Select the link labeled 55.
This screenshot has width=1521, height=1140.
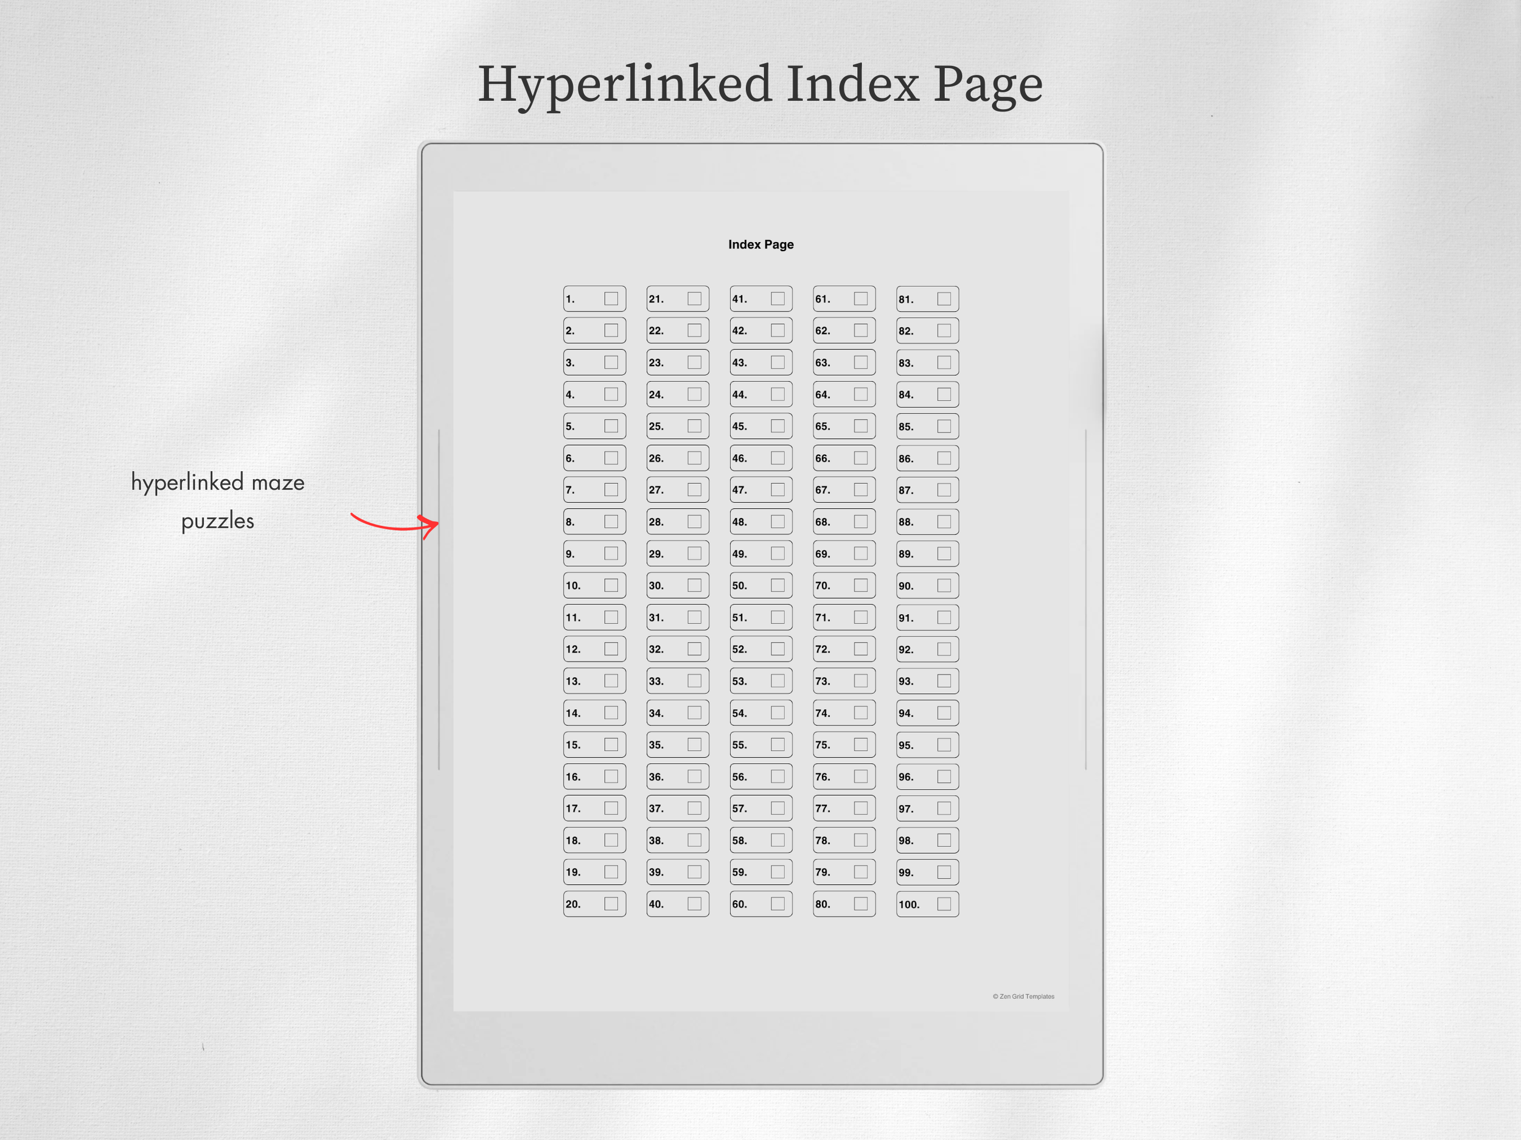[739, 745]
